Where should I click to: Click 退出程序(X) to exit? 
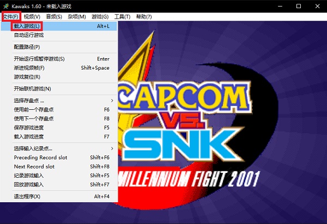[59, 196]
